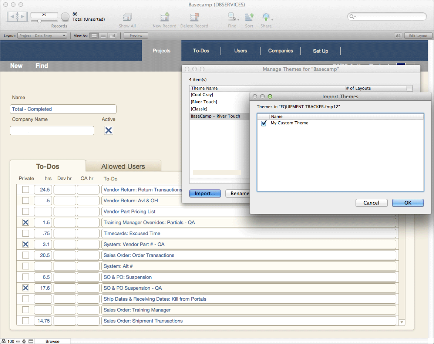Click the portal scroll down arrow
434x344 pixels.
(x=402, y=322)
